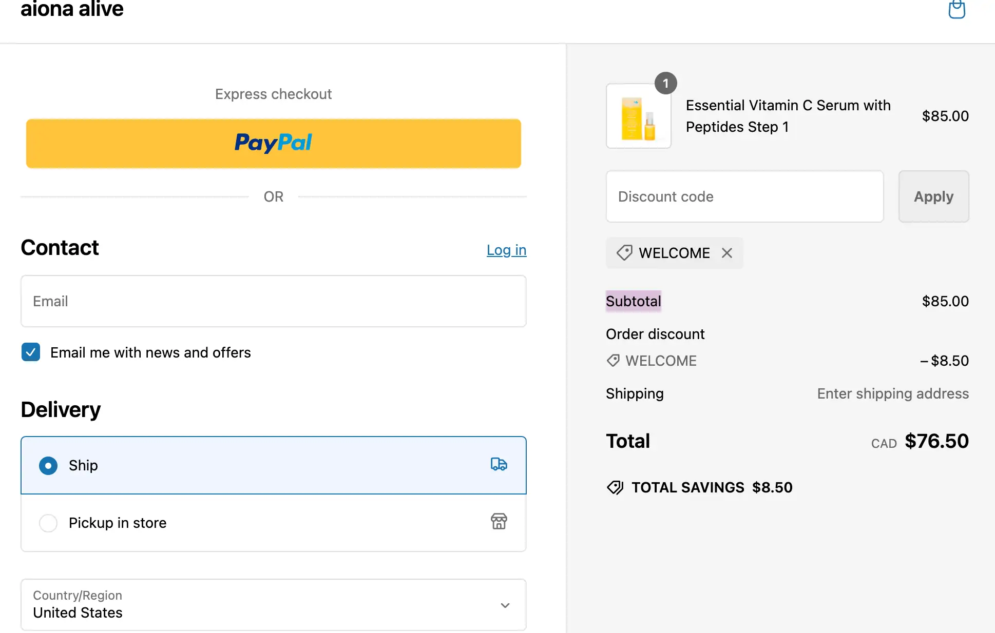Click the Subtotal label

(633, 301)
